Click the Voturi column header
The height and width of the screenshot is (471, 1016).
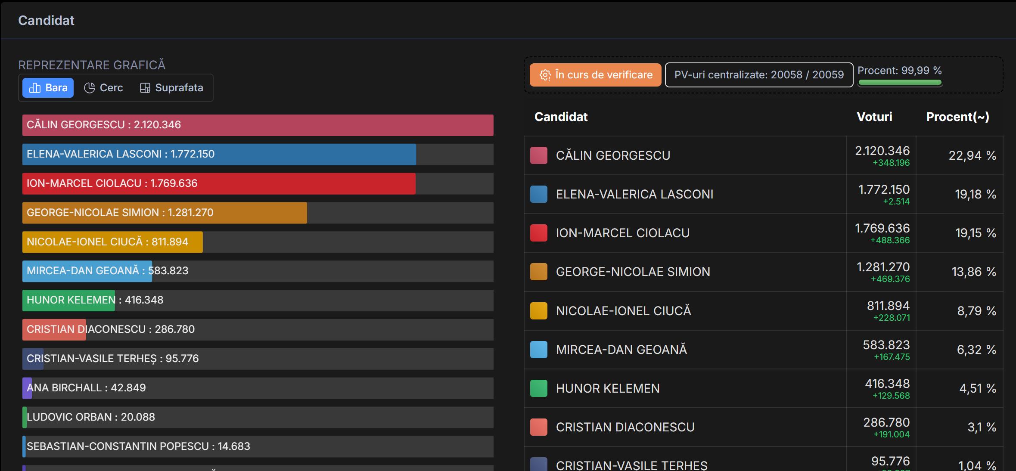click(874, 117)
